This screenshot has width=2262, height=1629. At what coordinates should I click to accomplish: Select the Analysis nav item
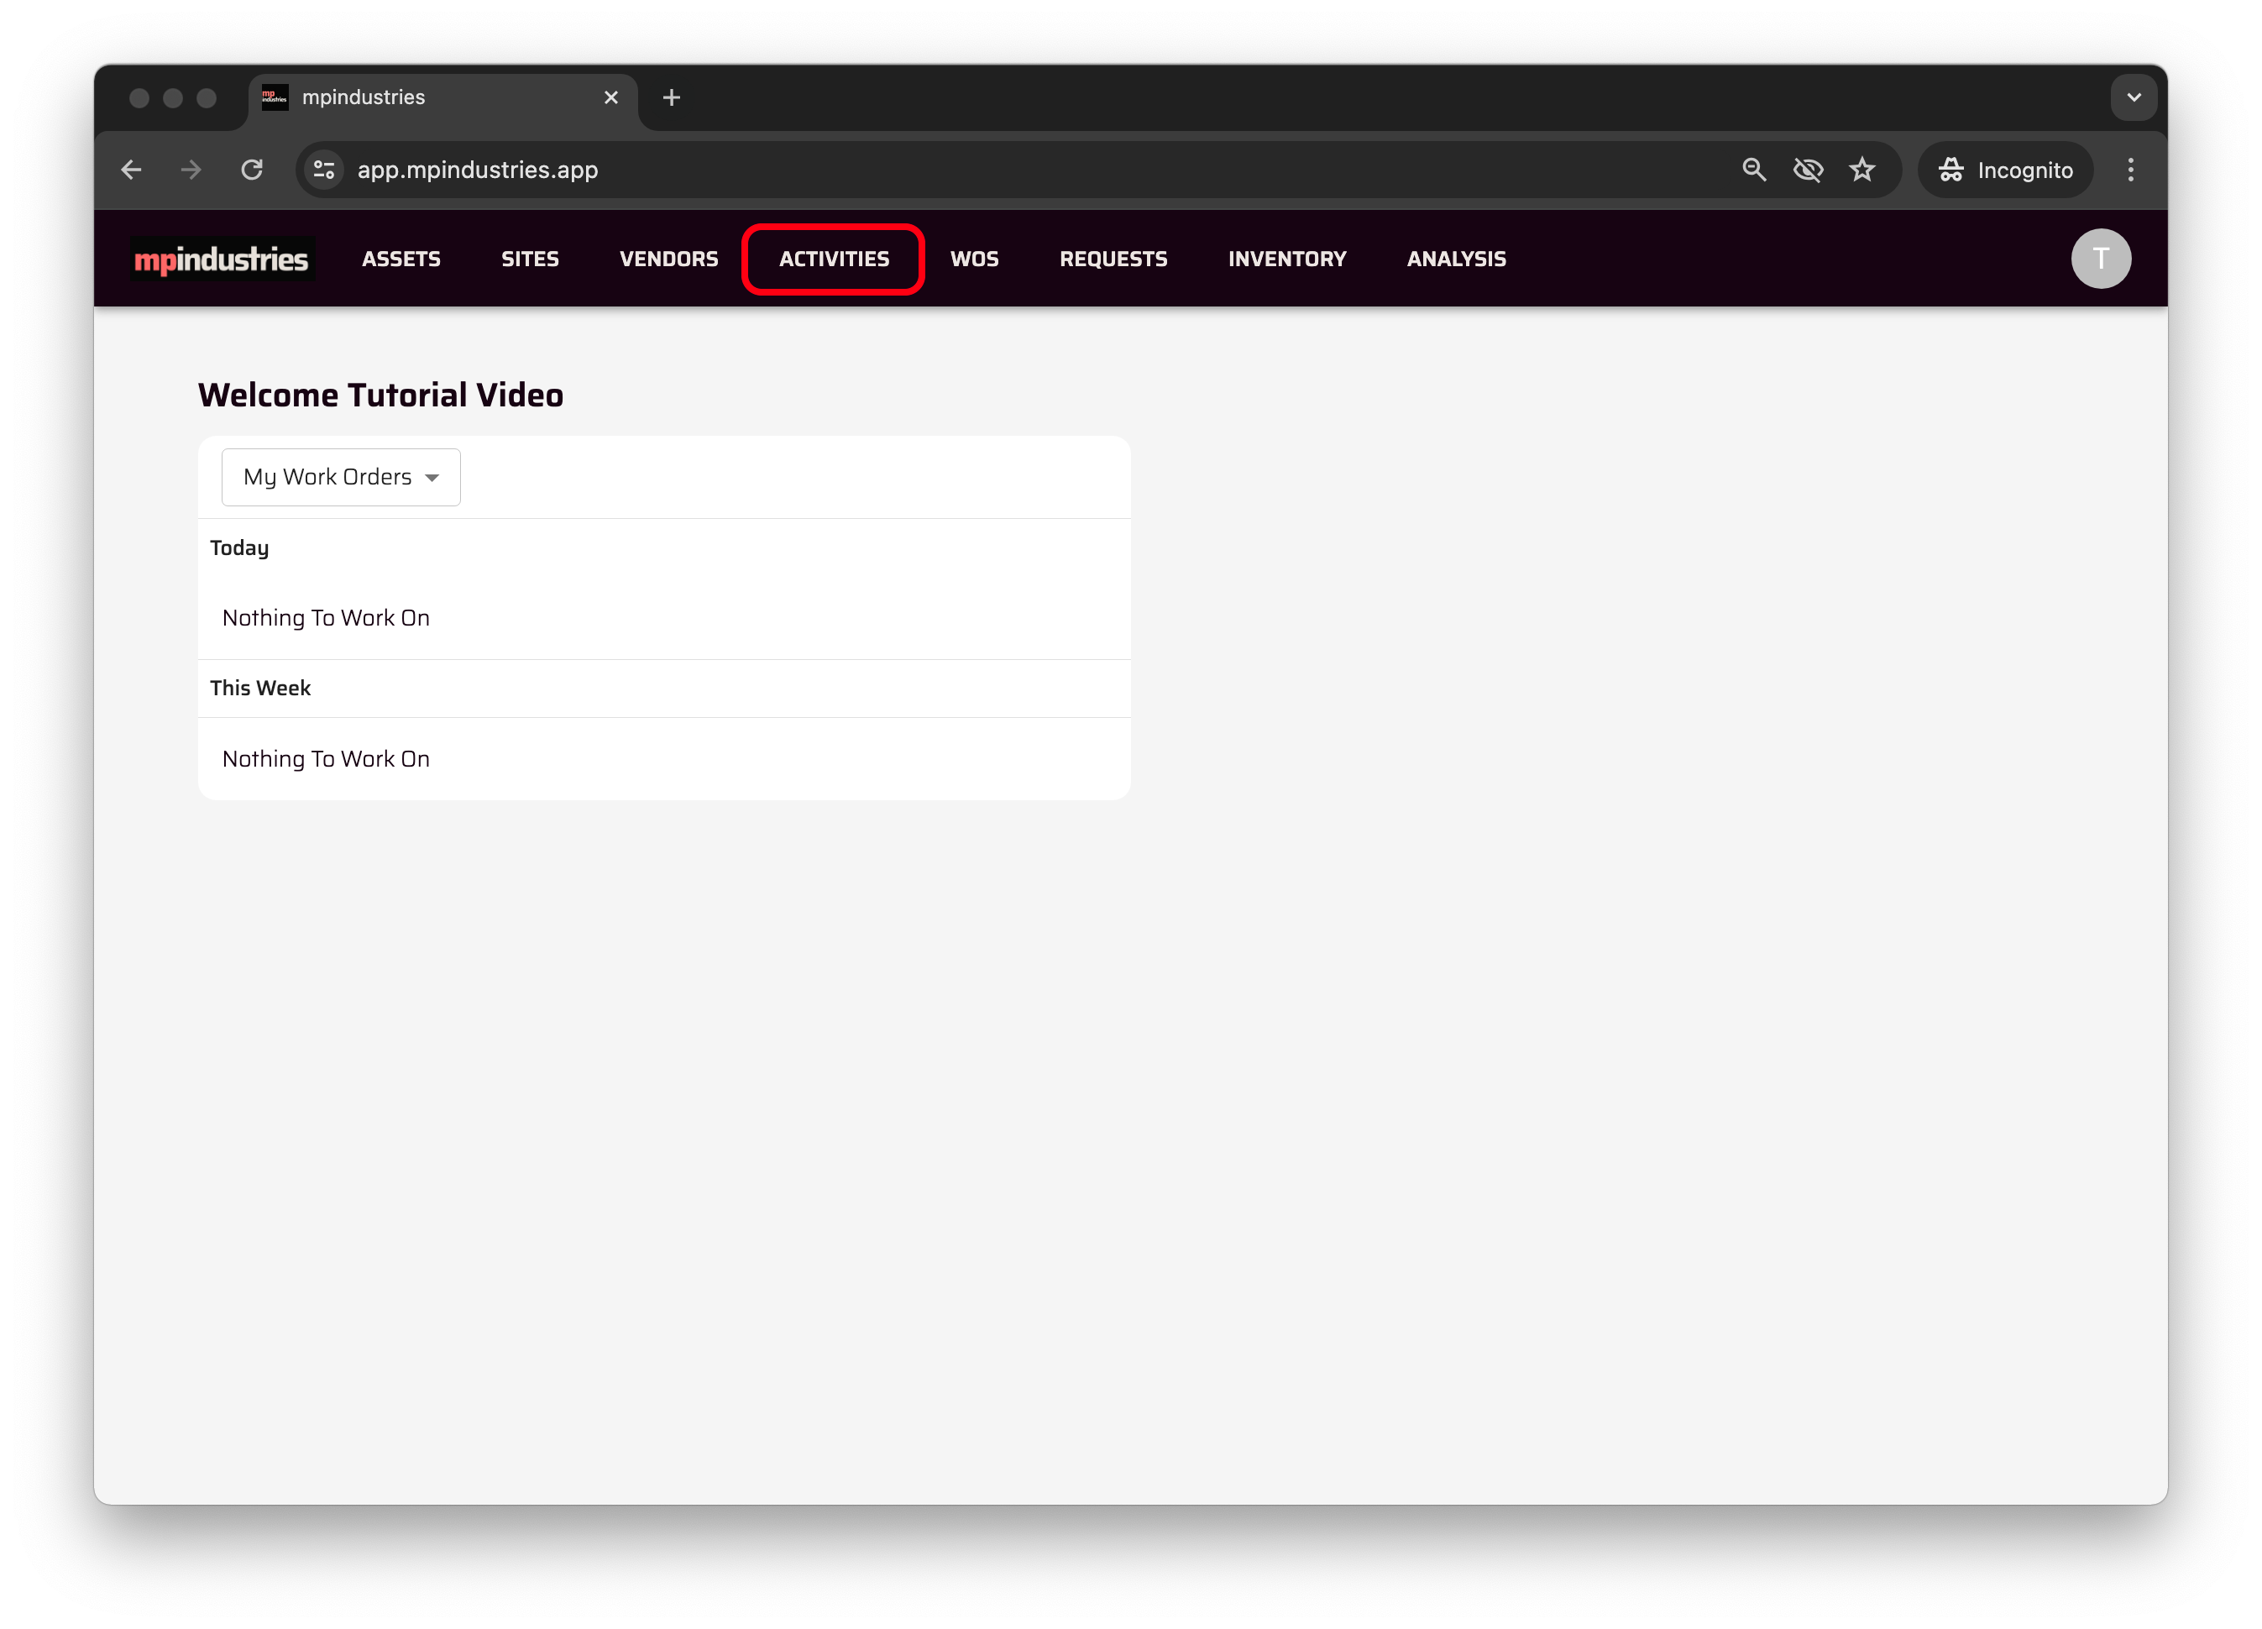click(x=1456, y=259)
